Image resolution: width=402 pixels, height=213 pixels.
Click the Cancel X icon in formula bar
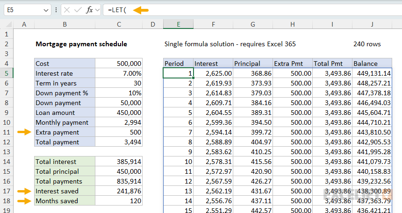(67, 10)
